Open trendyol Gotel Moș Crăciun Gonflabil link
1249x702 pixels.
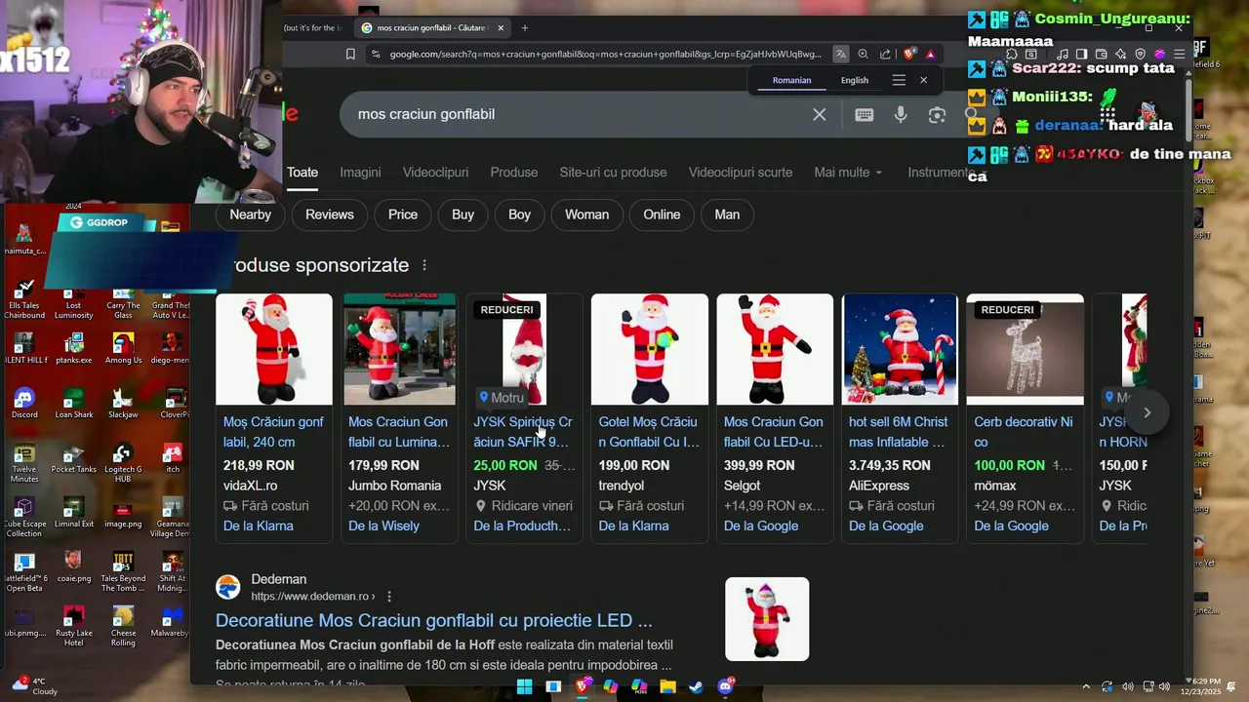(649, 432)
